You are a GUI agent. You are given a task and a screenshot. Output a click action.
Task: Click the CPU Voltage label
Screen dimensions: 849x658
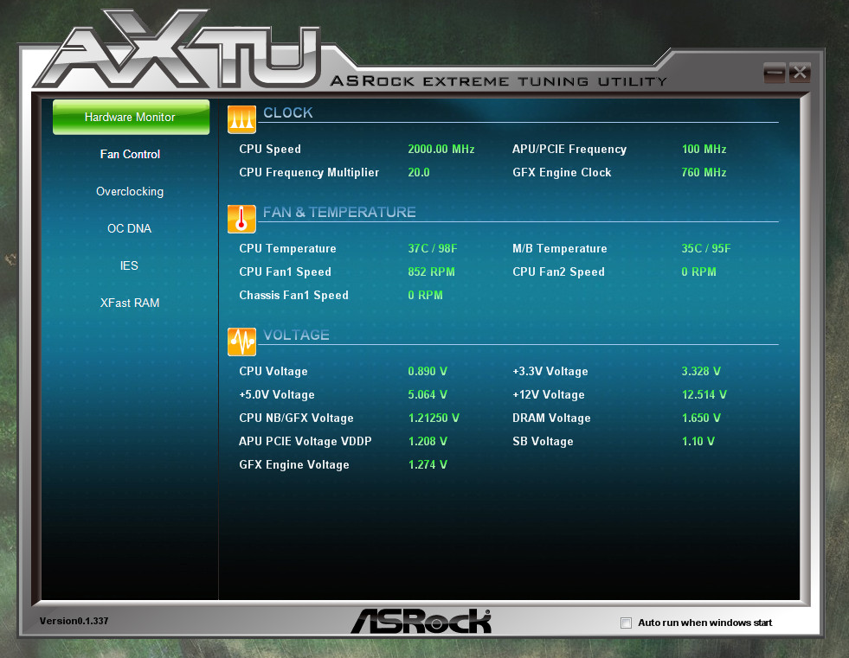[273, 371]
